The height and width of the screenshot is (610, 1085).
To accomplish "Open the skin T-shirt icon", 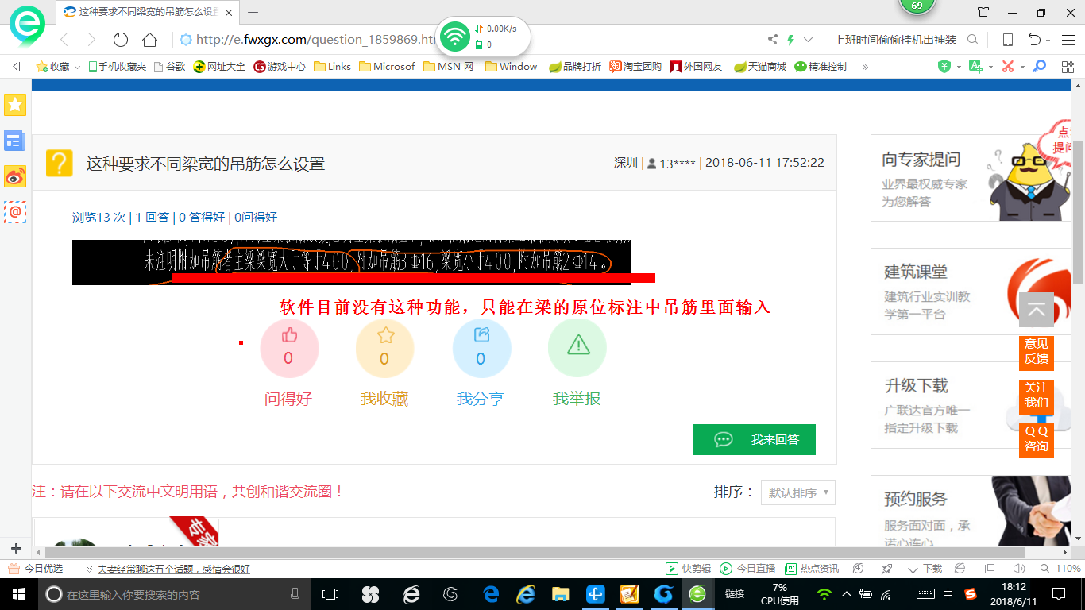I will pyautogui.click(x=983, y=12).
